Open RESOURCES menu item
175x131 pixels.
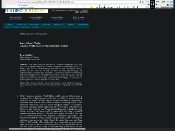point(59,24)
